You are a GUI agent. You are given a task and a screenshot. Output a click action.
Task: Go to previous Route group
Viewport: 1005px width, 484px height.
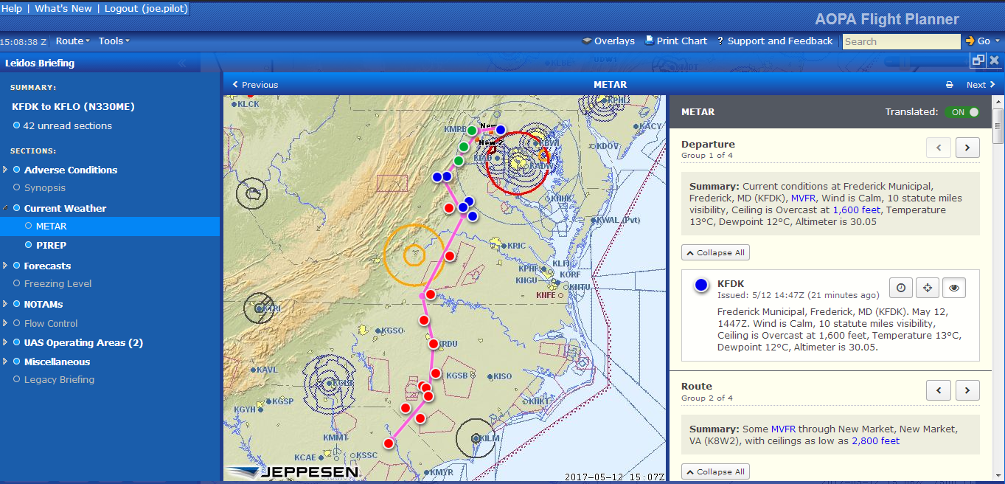939,390
